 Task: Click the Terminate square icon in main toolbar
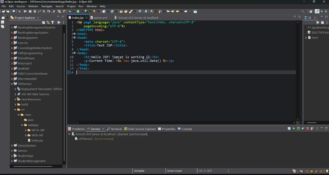pyautogui.click(x=35, y=11)
